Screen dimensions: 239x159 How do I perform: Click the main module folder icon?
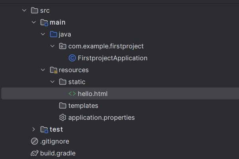pos(44,23)
